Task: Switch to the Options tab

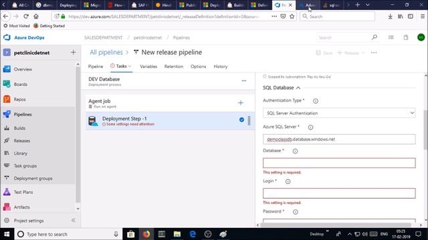Action: pos(198,67)
